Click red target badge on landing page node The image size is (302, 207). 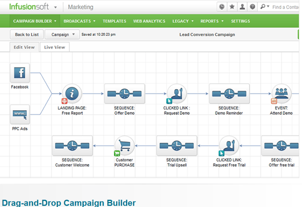point(64,101)
